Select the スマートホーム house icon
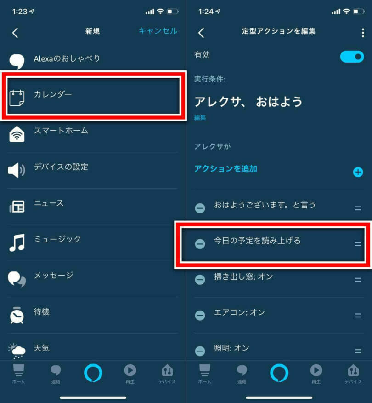Image resolution: width=372 pixels, height=403 pixels. 17,134
